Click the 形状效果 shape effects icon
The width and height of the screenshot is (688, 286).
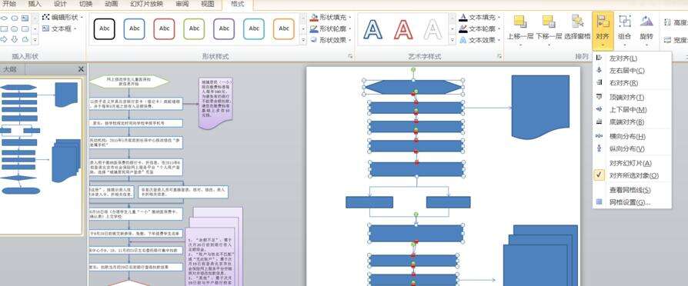pyautogui.click(x=314, y=40)
